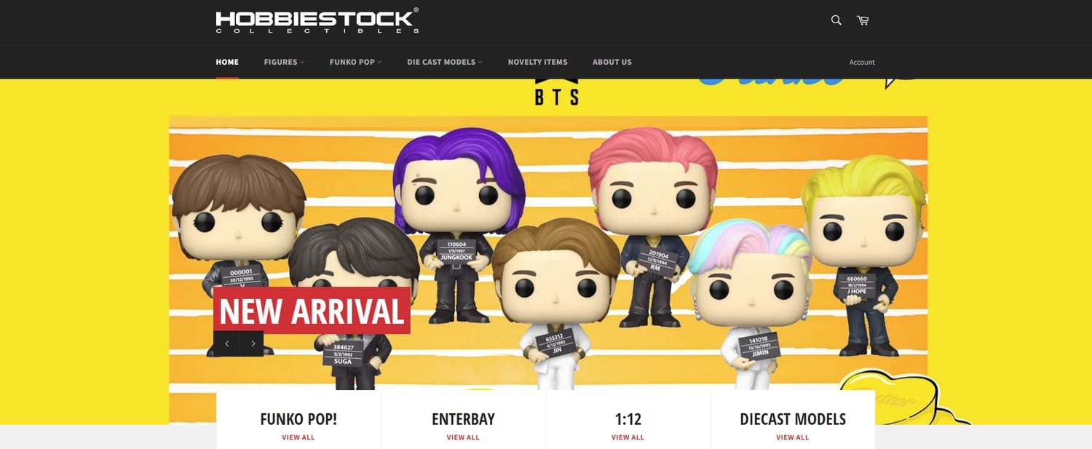
Task: View all 1:12 scale items
Action: click(628, 437)
